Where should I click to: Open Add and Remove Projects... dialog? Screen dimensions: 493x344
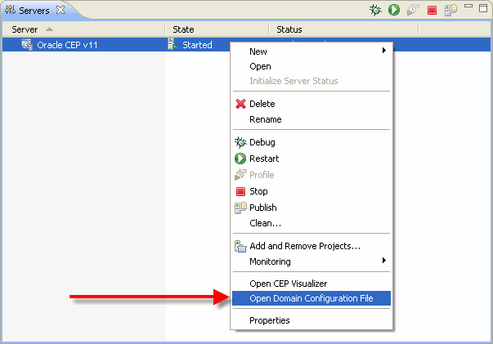pos(311,246)
